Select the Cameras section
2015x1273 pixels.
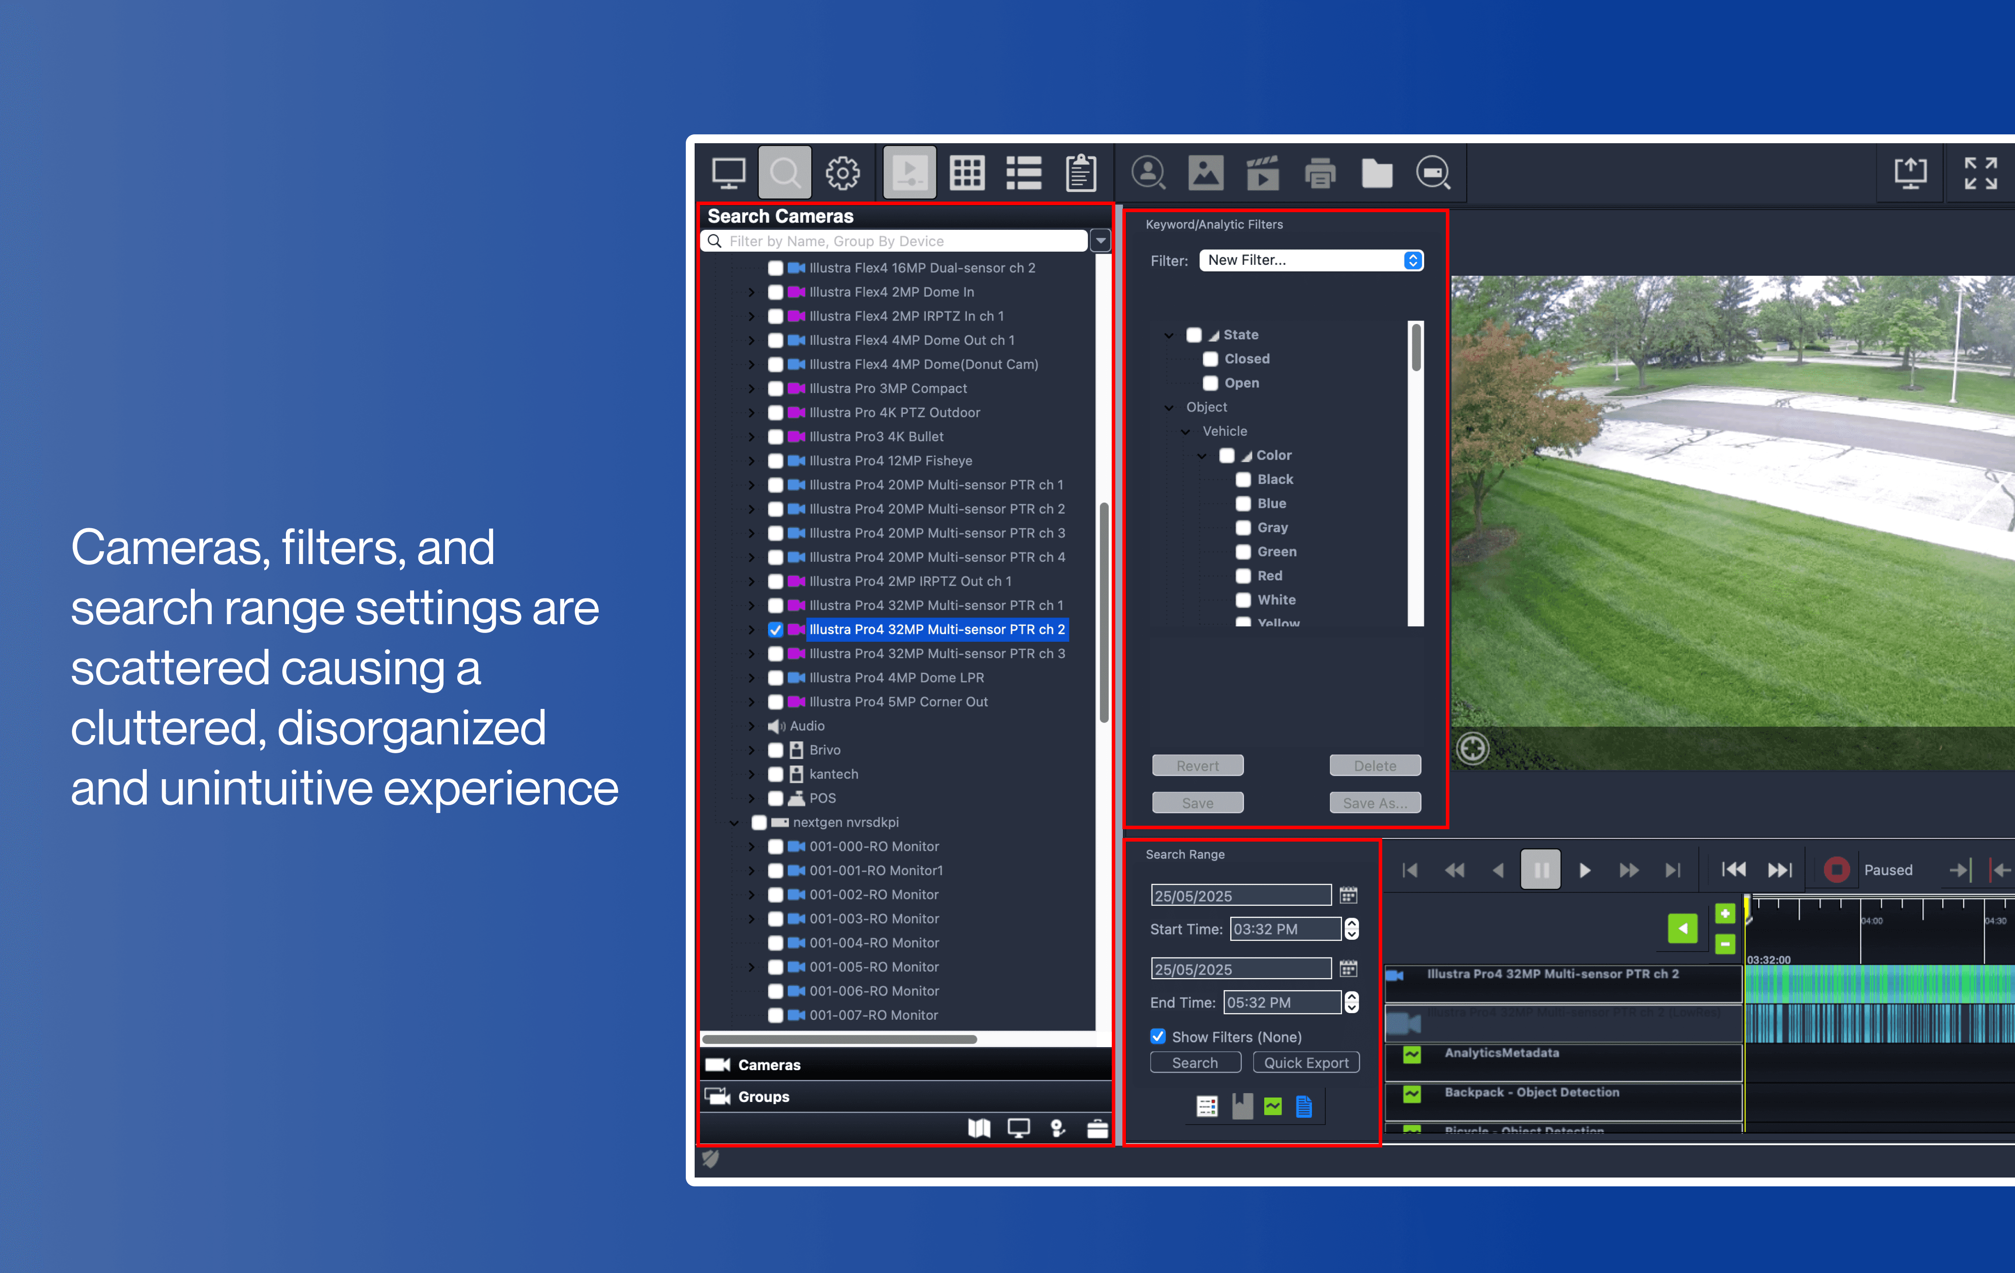(x=768, y=1065)
